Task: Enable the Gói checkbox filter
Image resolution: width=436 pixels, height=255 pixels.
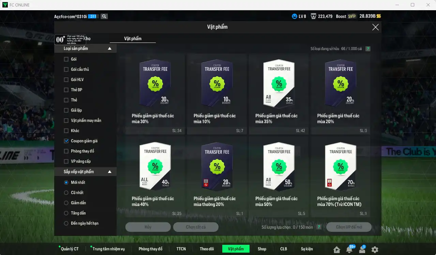Action: [x=66, y=59]
